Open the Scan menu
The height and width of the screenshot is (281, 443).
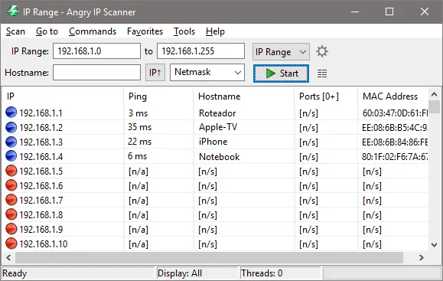[15, 31]
